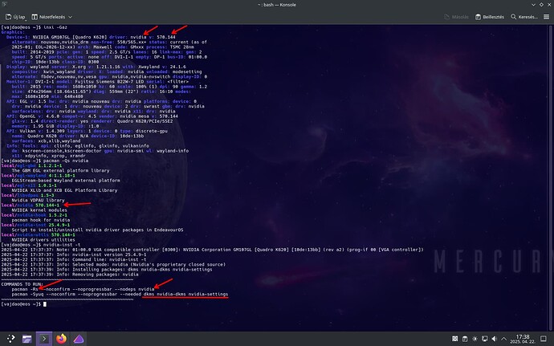
Task: Open a new tab with Új lap
Action: pyautogui.click(x=15, y=17)
